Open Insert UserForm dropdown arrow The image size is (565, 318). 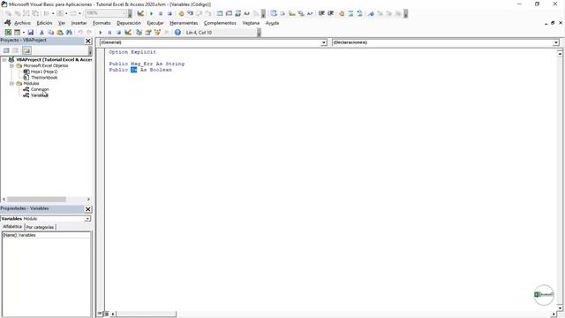24,33
